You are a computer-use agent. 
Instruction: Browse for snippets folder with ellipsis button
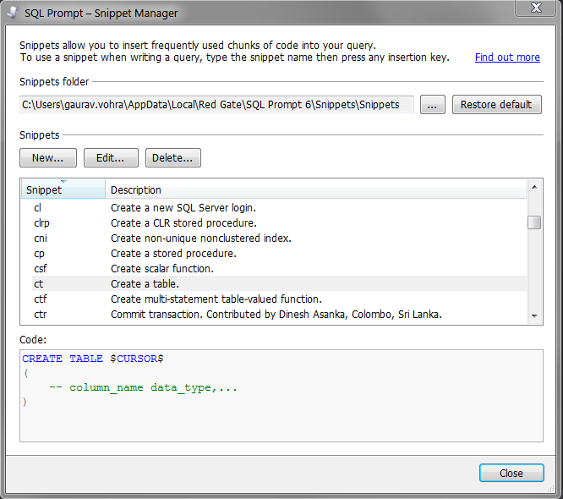[x=433, y=105]
